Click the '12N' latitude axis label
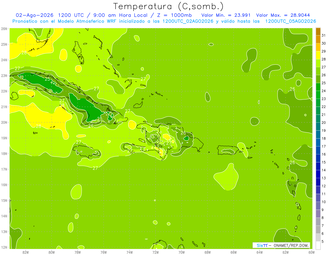 [4, 247]
